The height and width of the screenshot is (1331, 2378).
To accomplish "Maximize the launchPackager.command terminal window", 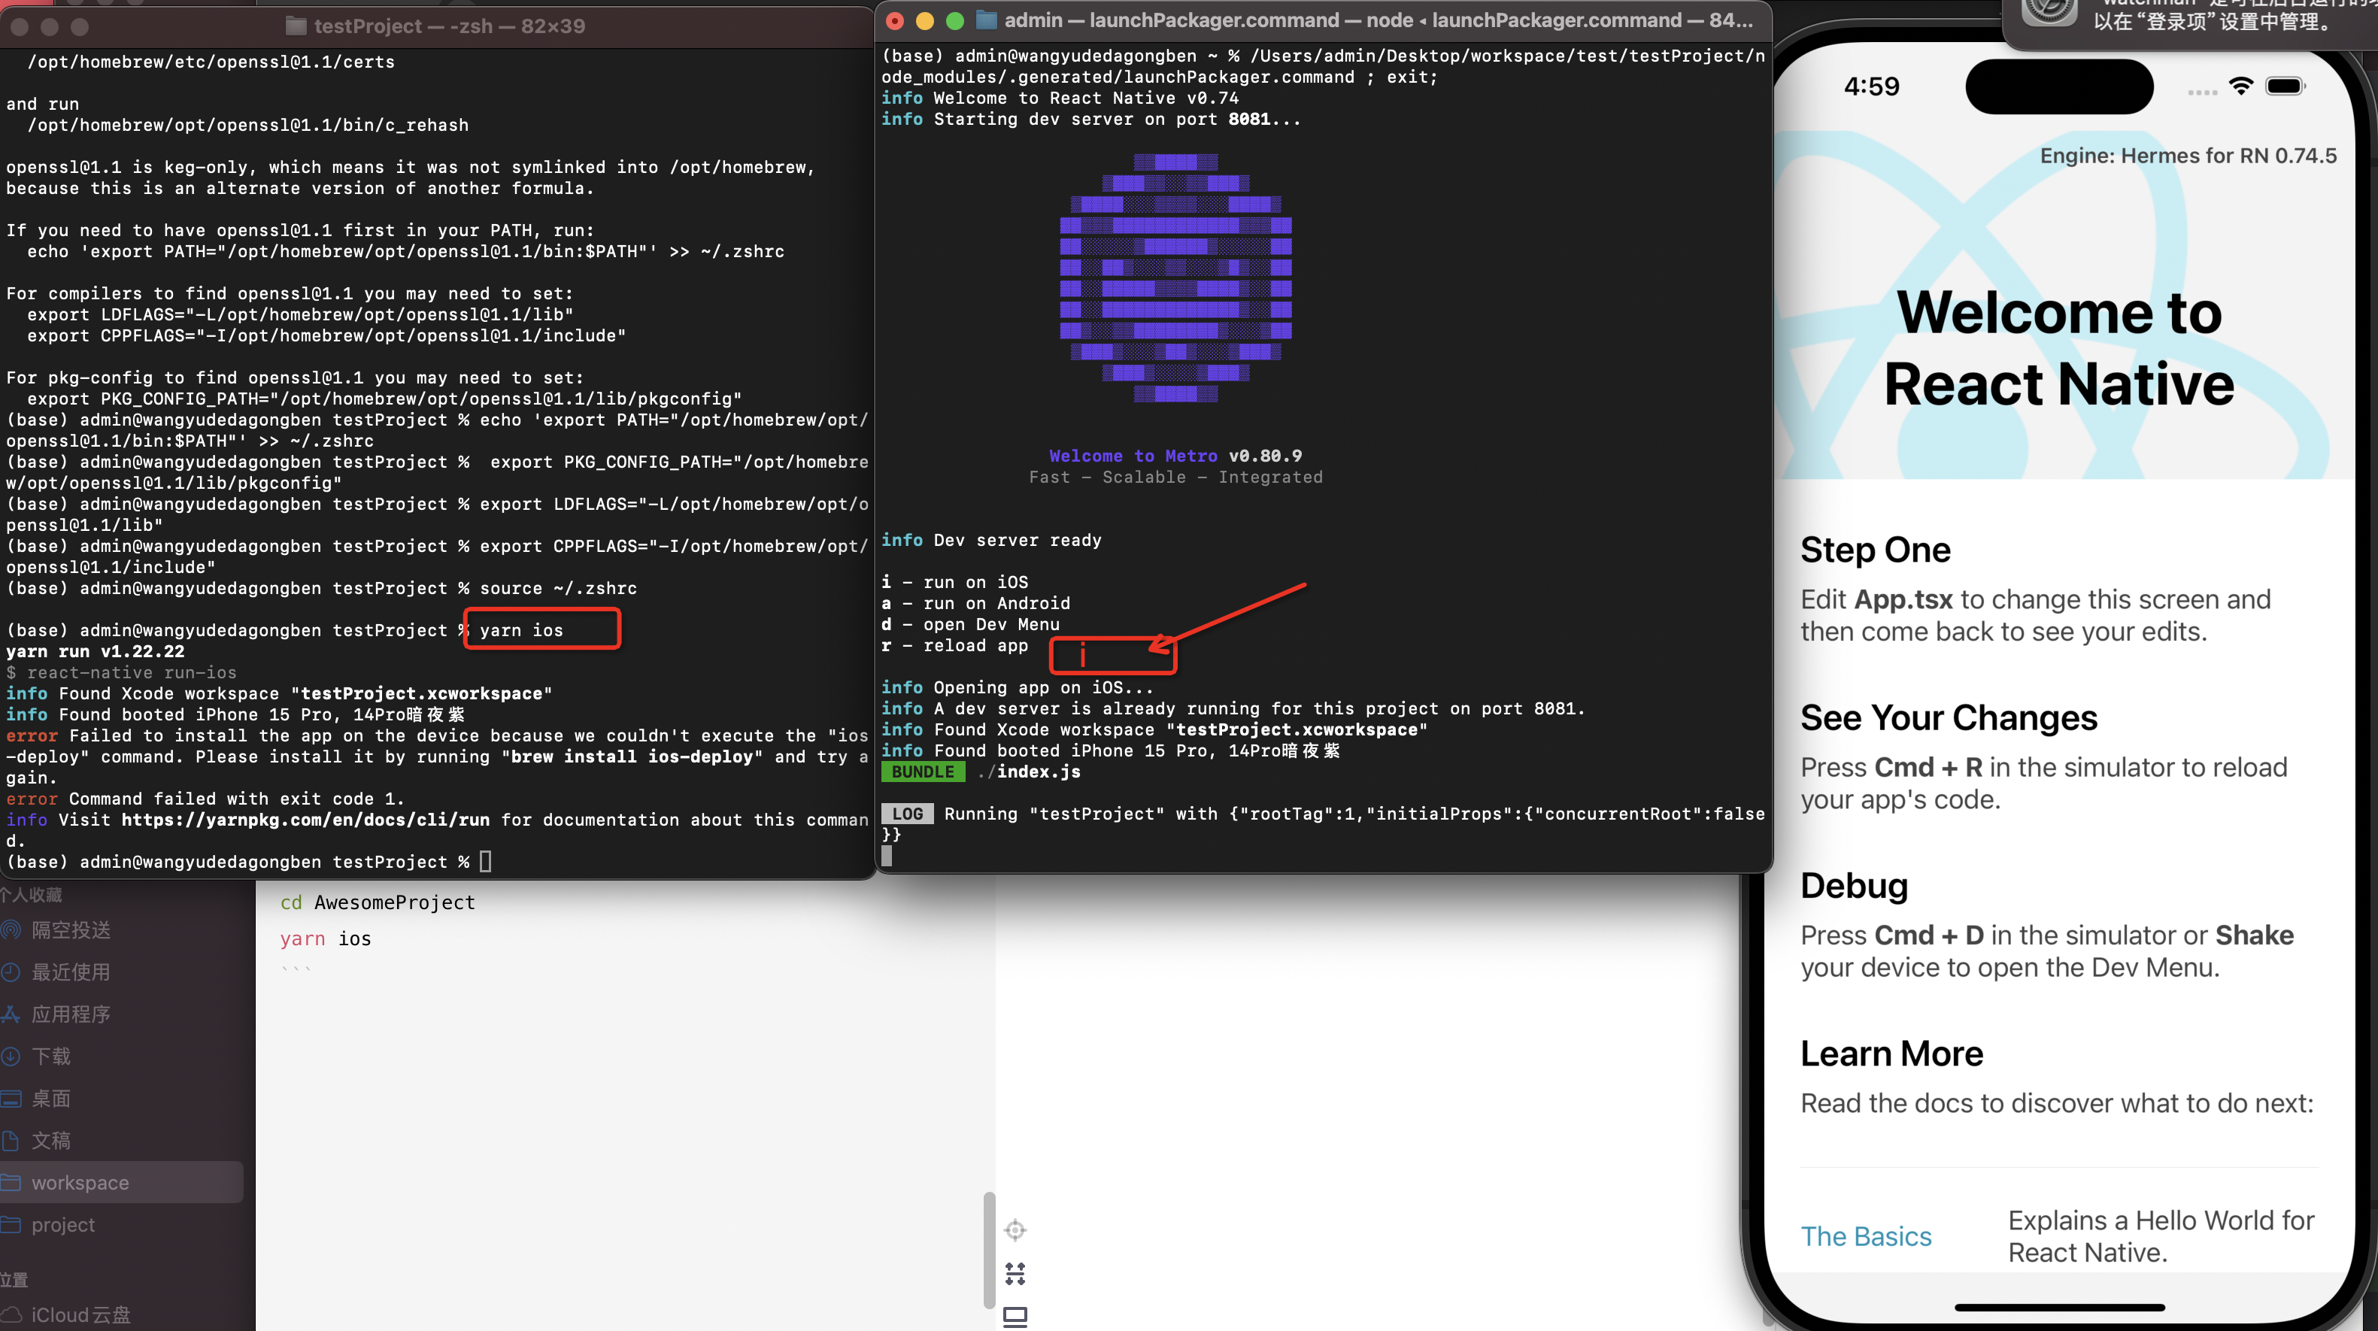I will (955, 20).
